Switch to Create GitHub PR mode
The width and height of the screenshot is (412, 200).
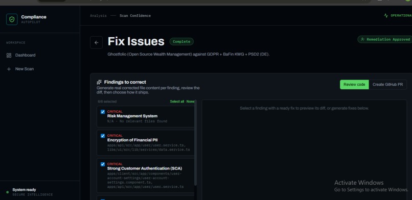click(387, 85)
